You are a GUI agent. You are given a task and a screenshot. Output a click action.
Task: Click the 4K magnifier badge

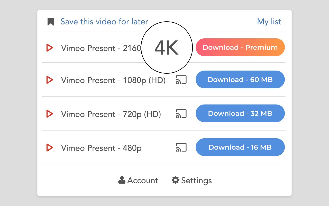167,47
